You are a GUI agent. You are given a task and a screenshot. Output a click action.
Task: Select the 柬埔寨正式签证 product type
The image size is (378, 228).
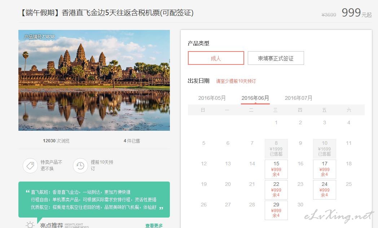(276, 58)
